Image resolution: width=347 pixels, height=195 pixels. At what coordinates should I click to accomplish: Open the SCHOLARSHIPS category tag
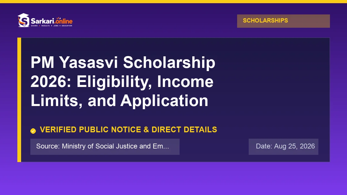(x=283, y=21)
